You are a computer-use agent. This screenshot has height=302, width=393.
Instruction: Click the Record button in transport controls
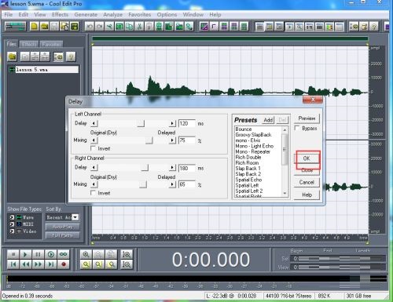pos(64,264)
